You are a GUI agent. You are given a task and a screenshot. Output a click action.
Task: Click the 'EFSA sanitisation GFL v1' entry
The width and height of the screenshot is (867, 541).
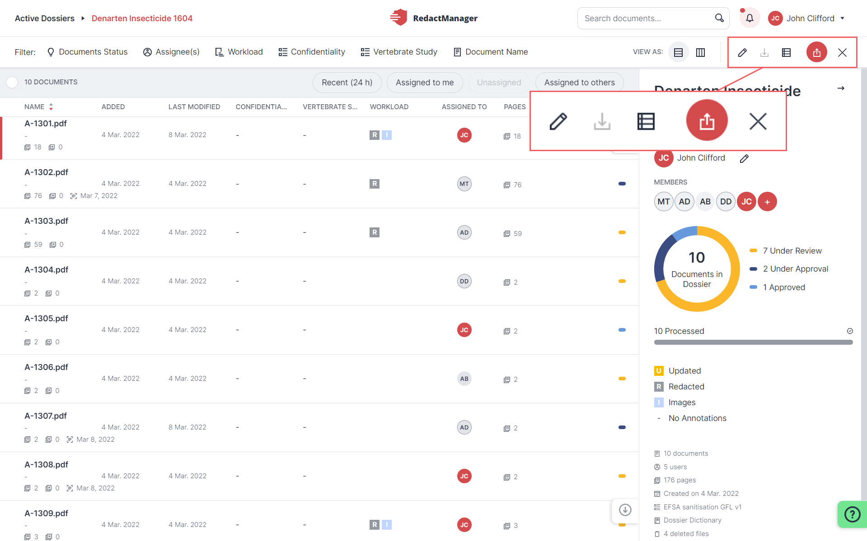point(698,507)
